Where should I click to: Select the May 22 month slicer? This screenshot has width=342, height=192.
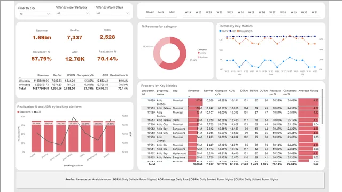coord(150,12)
